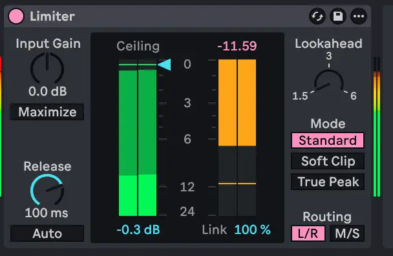The image size is (393, 256).
Task: Select the -0.3 dB ceiling value
Action: click(x=138, y=229)
